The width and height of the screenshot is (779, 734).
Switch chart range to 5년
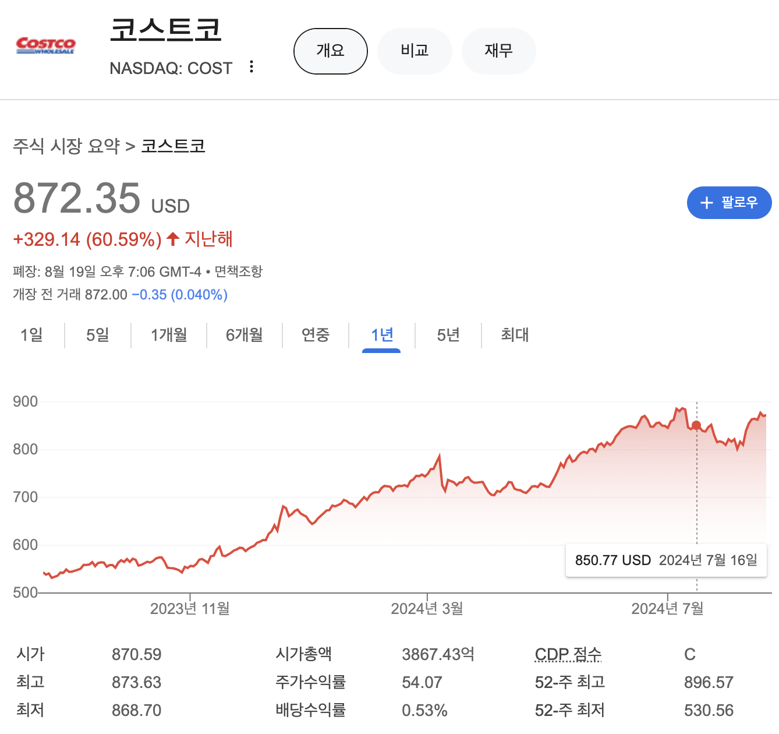(x=448, y=335)
